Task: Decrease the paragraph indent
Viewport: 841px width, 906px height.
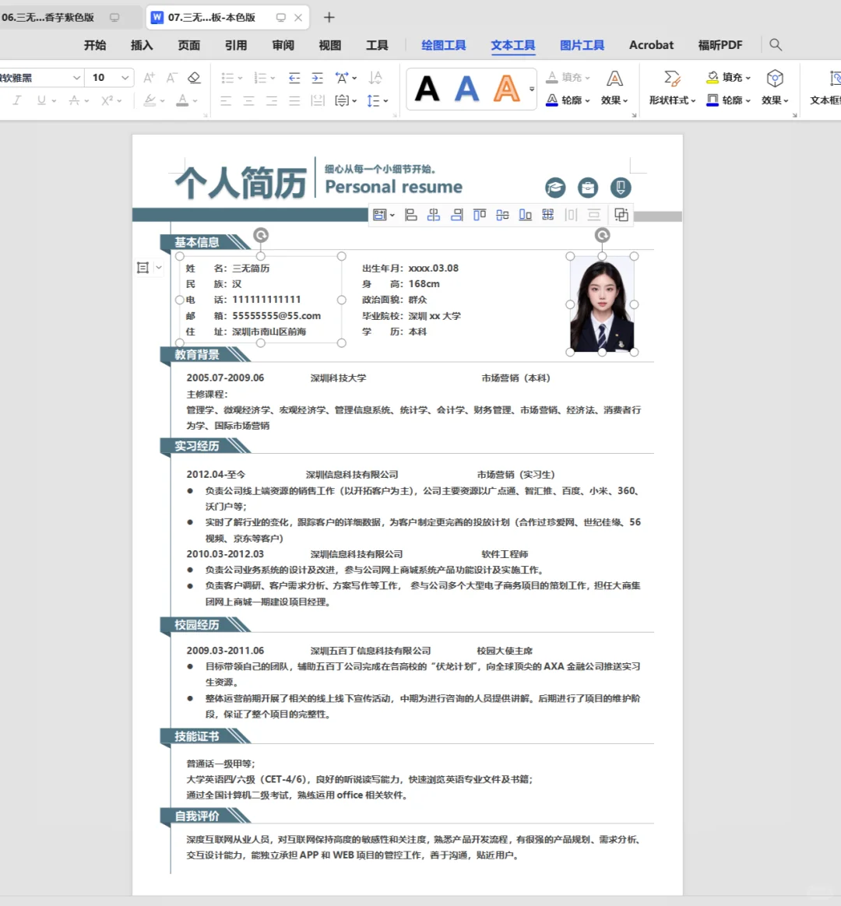Action: pyautogui.click(x=294, y=77)
